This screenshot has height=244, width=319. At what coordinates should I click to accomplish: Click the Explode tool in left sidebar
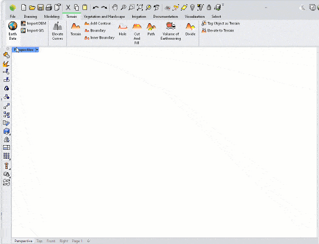[x=7, y=64]
